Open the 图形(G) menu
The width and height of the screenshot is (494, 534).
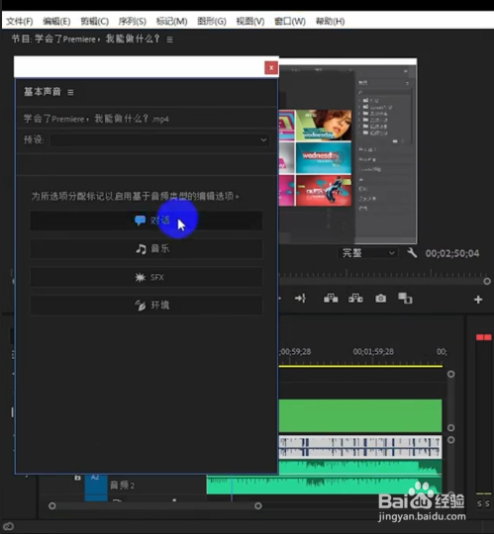(x=212, y=21)
